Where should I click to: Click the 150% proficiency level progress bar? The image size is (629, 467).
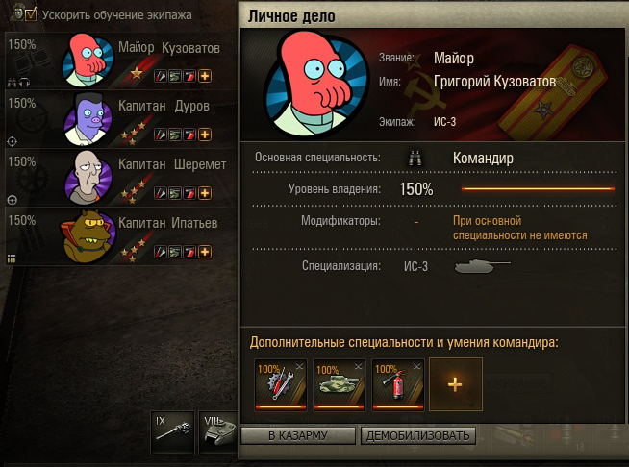[x=538, y=188]
